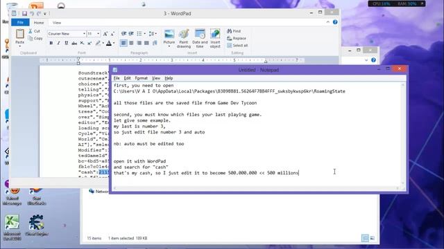The width and height of the screenshot is (444, 249).
Task: Decrease indent in Paragraph group
Action: 123,34
